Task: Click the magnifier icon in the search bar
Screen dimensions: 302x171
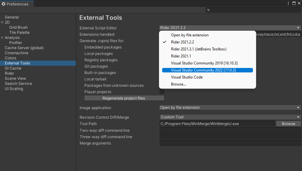Action: coord(209,10)
